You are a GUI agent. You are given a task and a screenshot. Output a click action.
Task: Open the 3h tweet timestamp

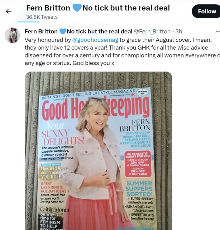pos(178,31)
